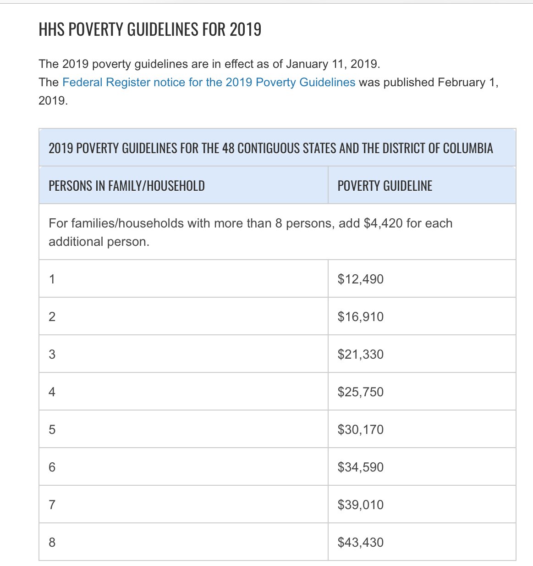Click the $39,010 guideline cell

[x=422, y=505]
